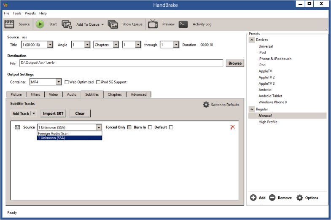Screen dimensions: 331x220
Task: Switch to the Filters tab
Action: pyautogui.click(x=35, y=94)
